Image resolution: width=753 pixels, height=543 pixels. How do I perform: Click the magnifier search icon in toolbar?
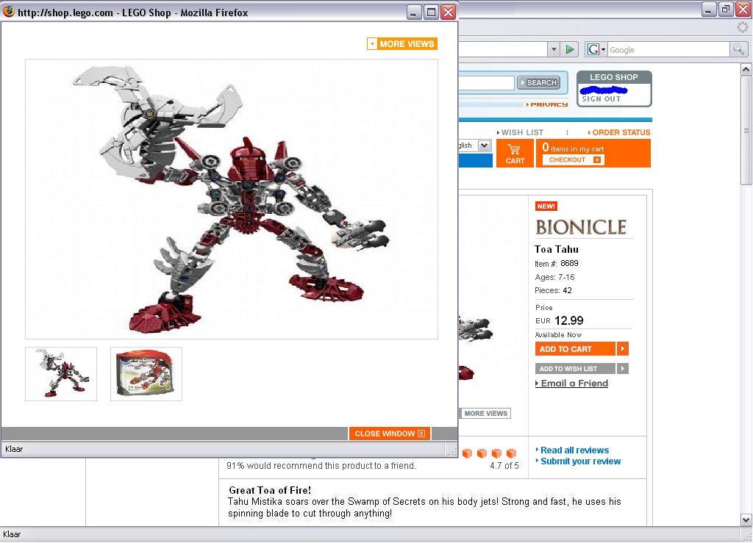click(x=738, y=49)
